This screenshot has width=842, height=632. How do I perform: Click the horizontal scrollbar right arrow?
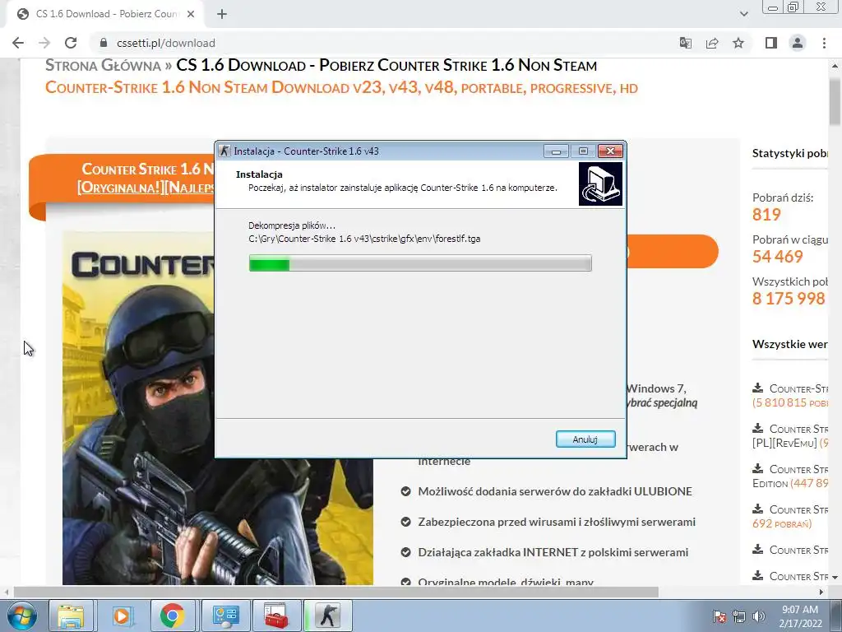821,592
